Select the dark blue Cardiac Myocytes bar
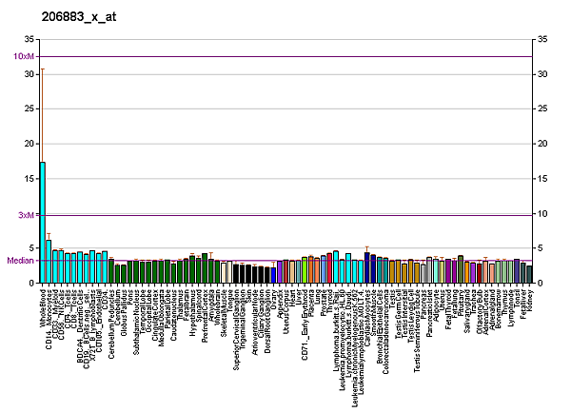 [x=366, y=268]
